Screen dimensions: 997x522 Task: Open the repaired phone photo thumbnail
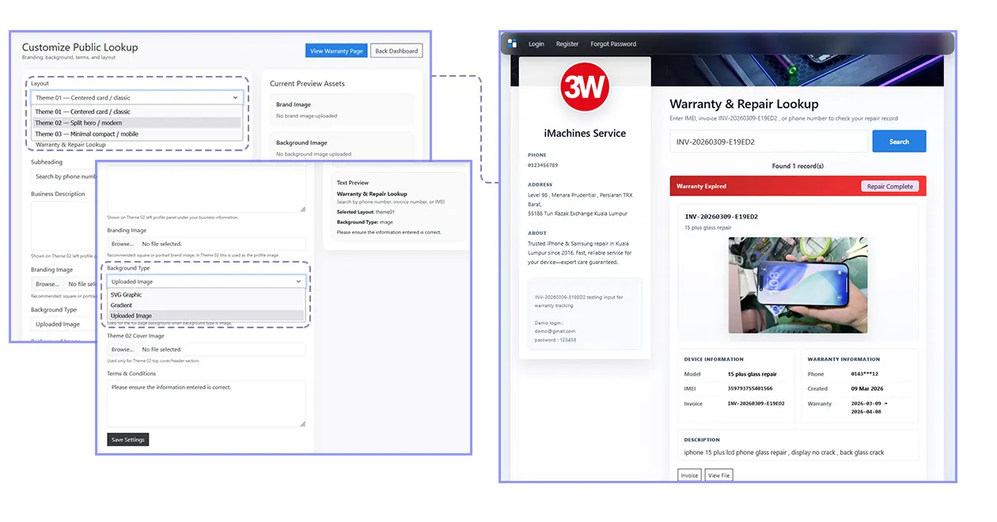[x=798, y=285]
